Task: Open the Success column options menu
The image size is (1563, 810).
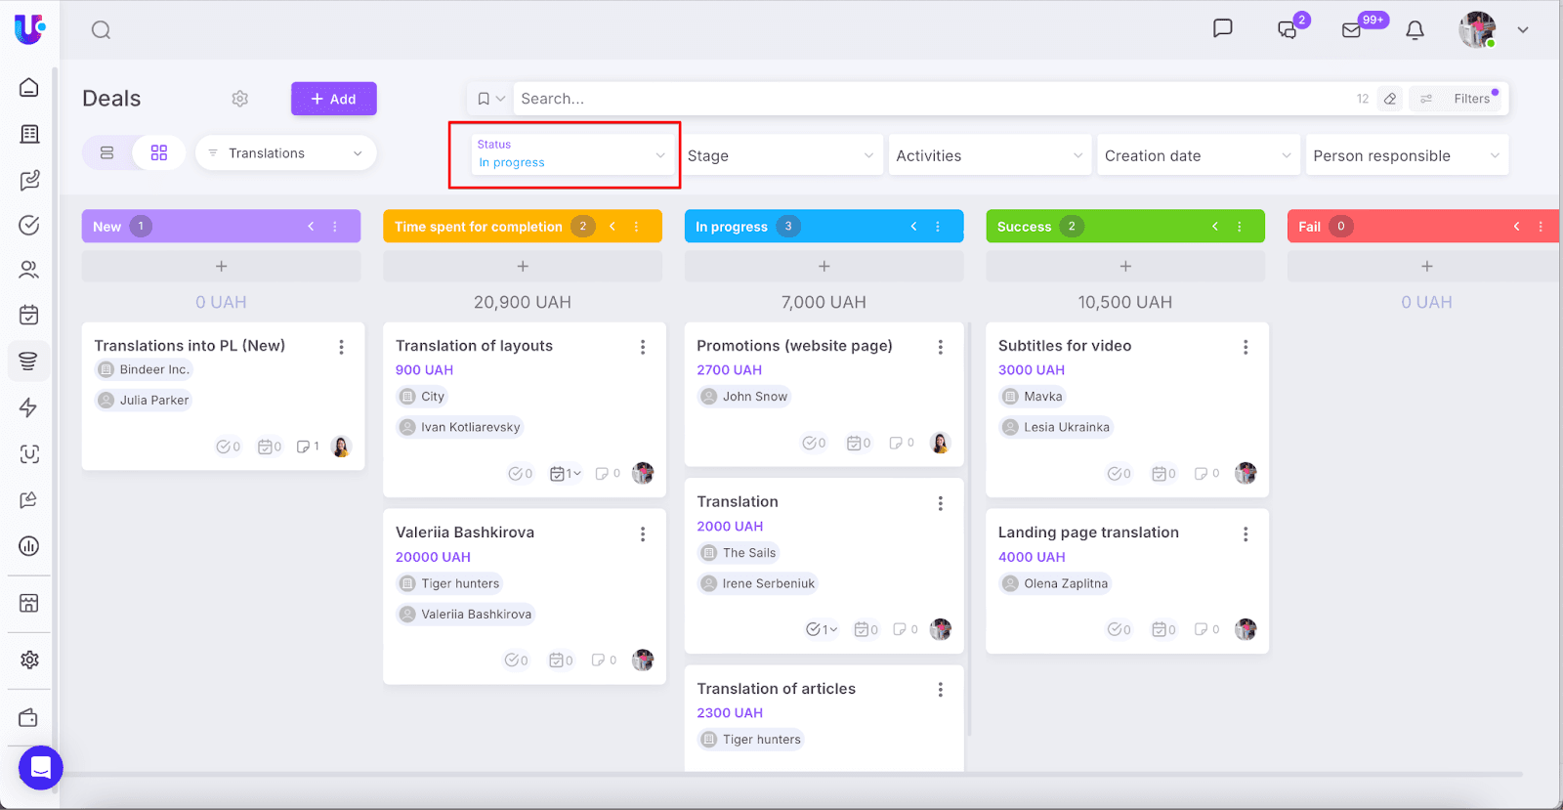Action: point(1240,227)
